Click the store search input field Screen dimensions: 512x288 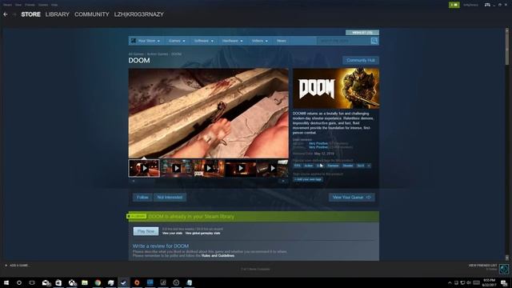pyautogui.click(x=343, y=41)
